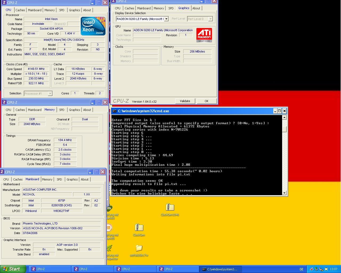Minimize the Mainboard CPU-Z window
Image resolution: width=341 pixels, height=273 pixels.
[x=90, y=172]
